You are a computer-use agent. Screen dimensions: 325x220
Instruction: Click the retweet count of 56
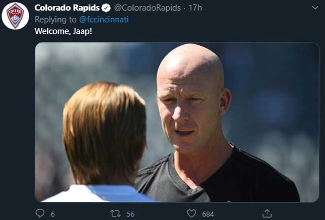click(130, 214)
